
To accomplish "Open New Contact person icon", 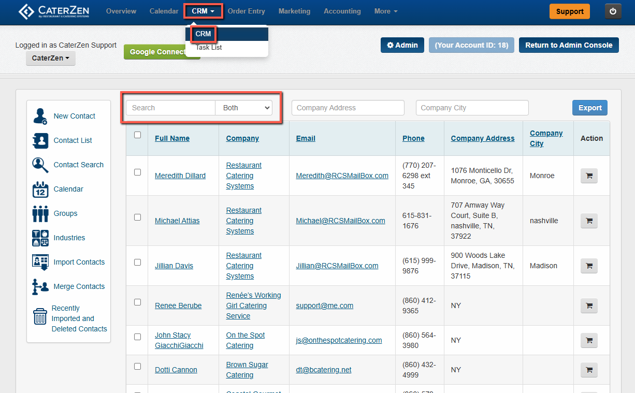I will [x=40, y=116].
